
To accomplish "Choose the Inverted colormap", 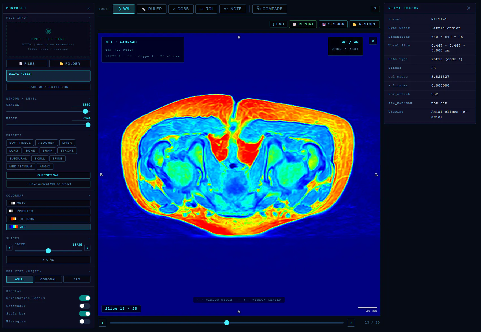I will (x=48, y=211).
